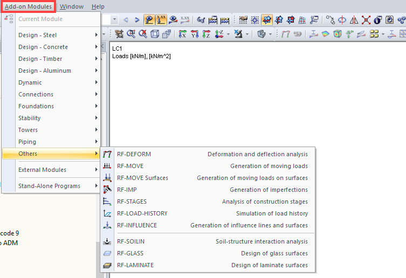Open RF-DEFORM deformation analysis module
Screen dimensions: 406x278
[x=208, y=154]
